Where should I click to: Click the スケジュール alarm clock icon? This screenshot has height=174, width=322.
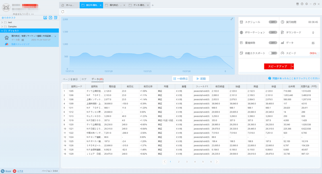[x=242, y=22]
